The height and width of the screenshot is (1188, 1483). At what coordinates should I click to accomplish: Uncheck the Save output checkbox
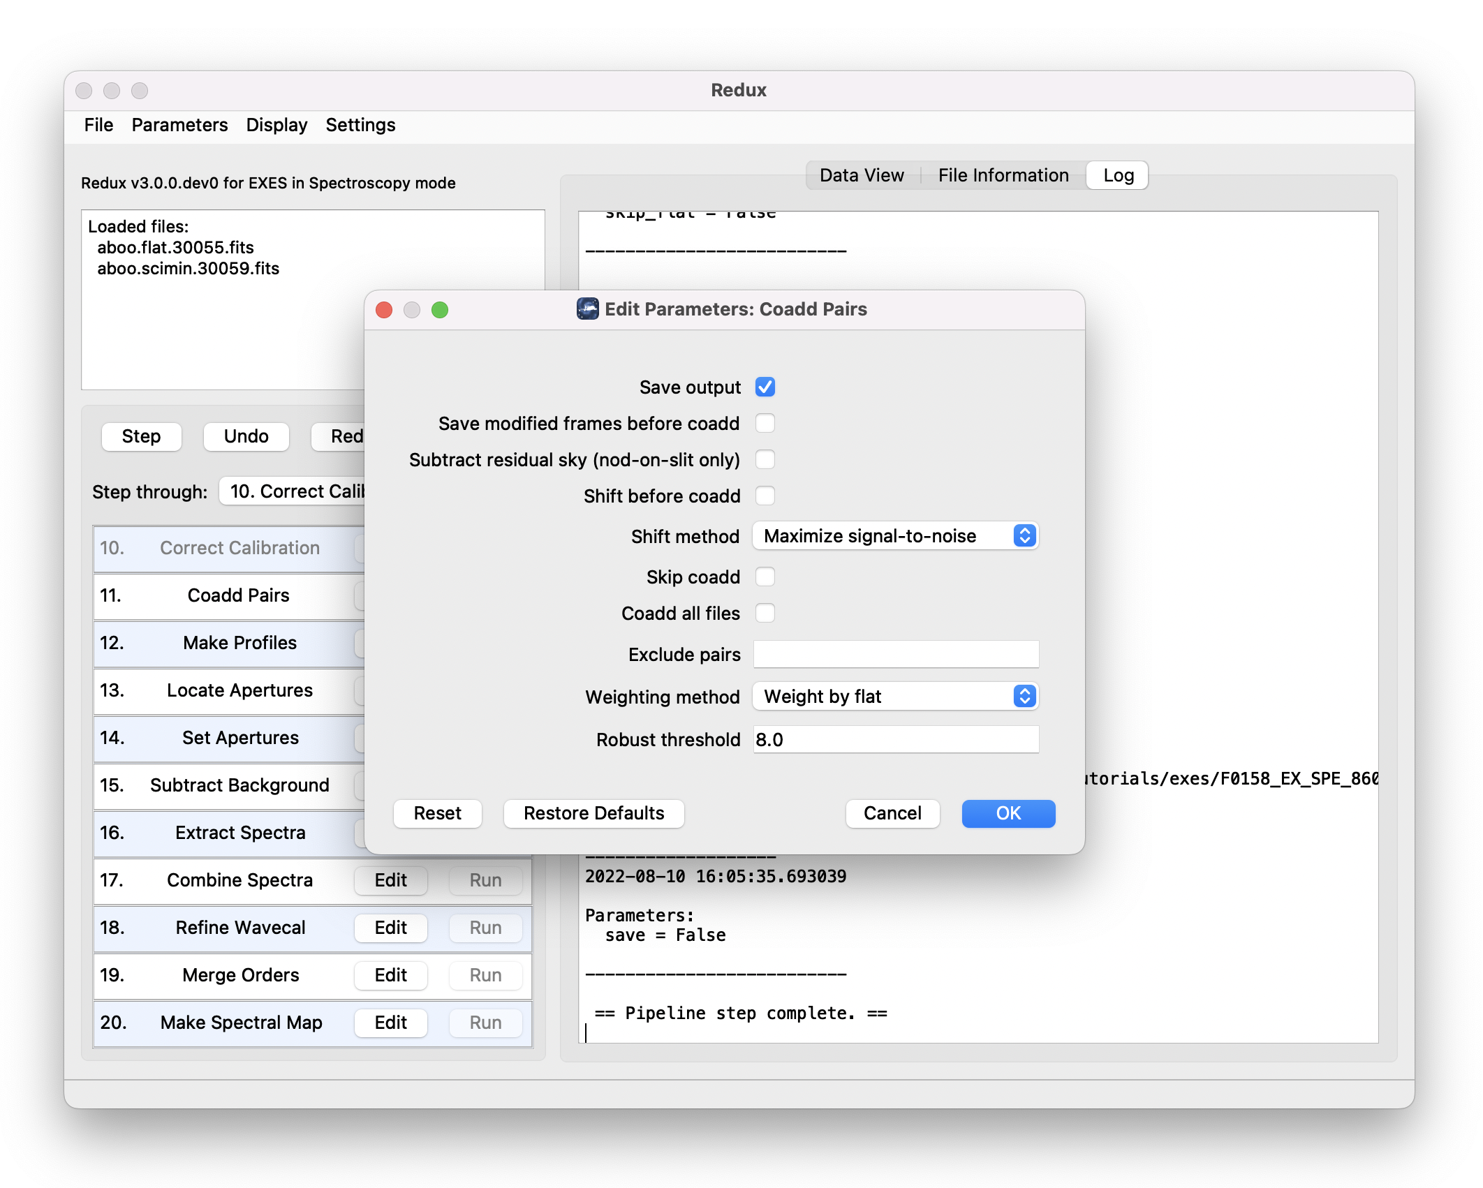(x=765, y=387)
